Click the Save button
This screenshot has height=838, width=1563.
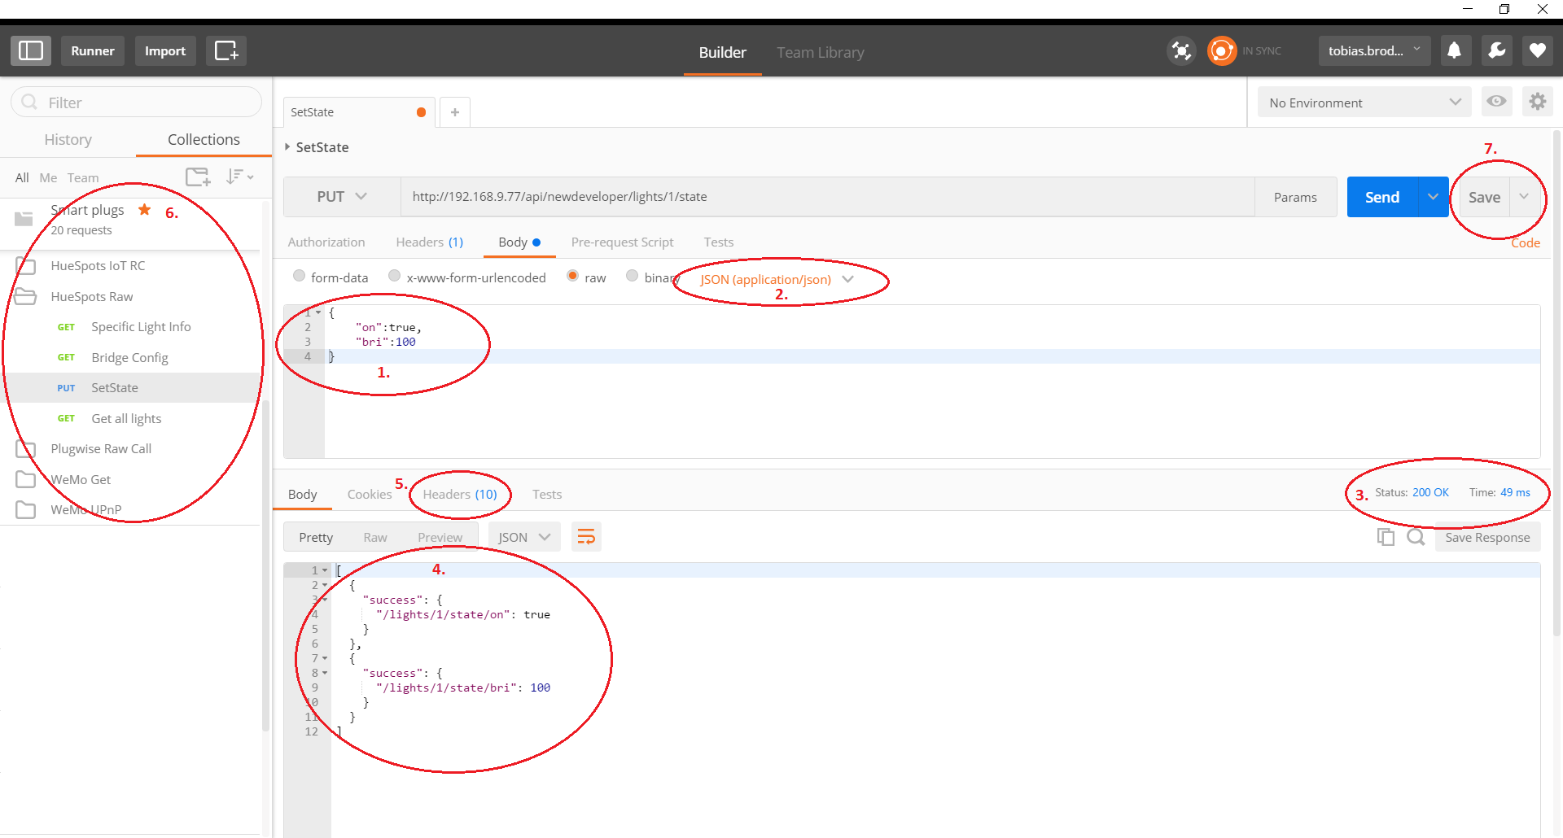(x=1484, y=197)
